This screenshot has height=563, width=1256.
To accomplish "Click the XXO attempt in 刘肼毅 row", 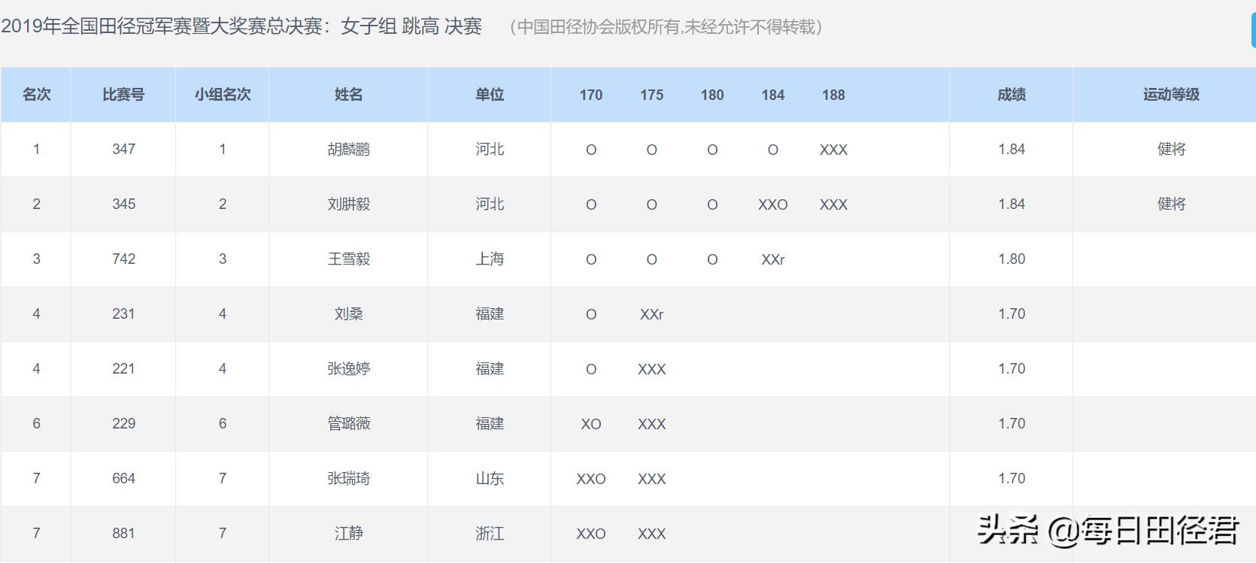I will point(773,205).
